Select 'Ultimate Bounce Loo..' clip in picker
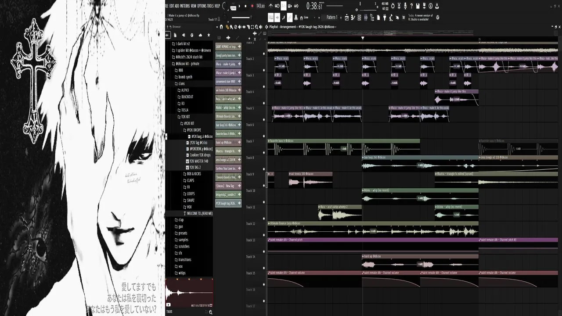 228,116
